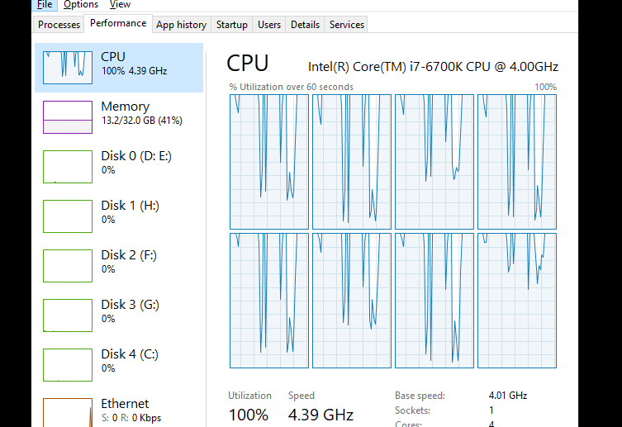The image size is (622, 427).
Task: Switch to the App history tab
Action: (181, 25)
